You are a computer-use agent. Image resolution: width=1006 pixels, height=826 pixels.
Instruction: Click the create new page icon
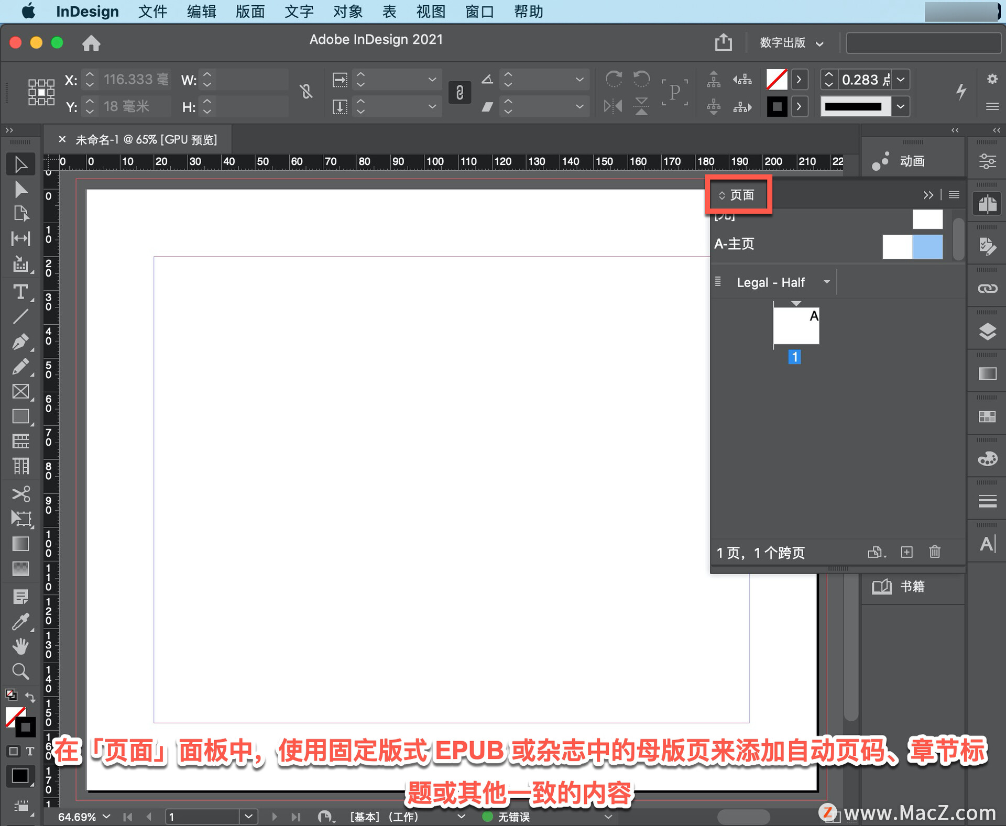tap(907, 552)
